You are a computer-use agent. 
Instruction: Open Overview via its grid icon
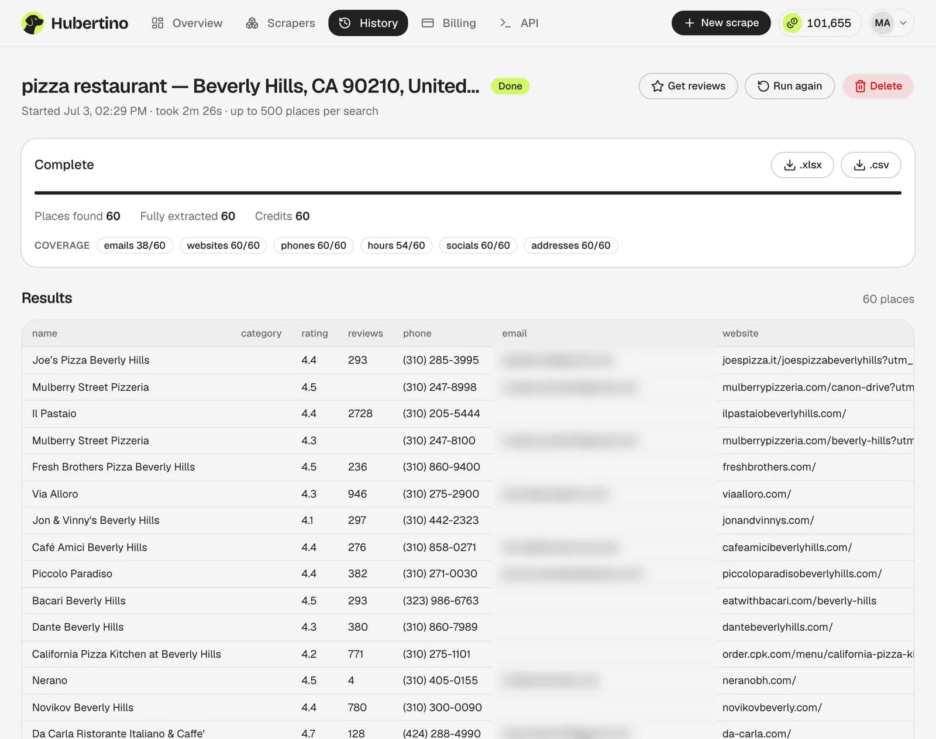tap(157, 23)
